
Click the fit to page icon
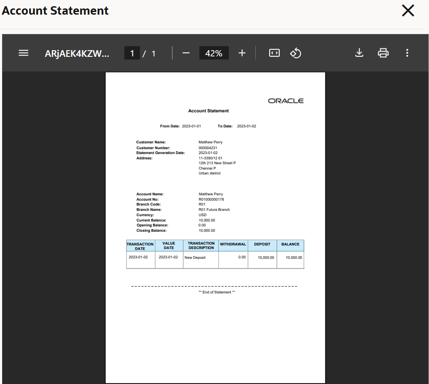point(274,53)
